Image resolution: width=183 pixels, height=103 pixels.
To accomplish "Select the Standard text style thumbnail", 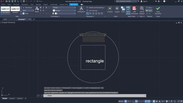I will point(15,10).
